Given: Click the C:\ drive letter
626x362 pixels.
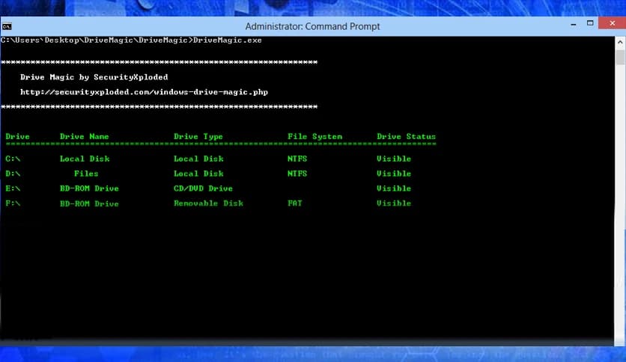Looking at the screenshot, I should point(13,159).
